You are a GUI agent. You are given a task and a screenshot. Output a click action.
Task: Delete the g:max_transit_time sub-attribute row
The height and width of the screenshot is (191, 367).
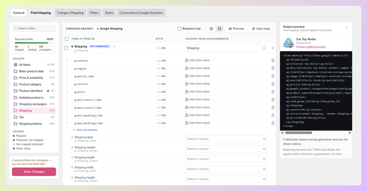point(273,107)
